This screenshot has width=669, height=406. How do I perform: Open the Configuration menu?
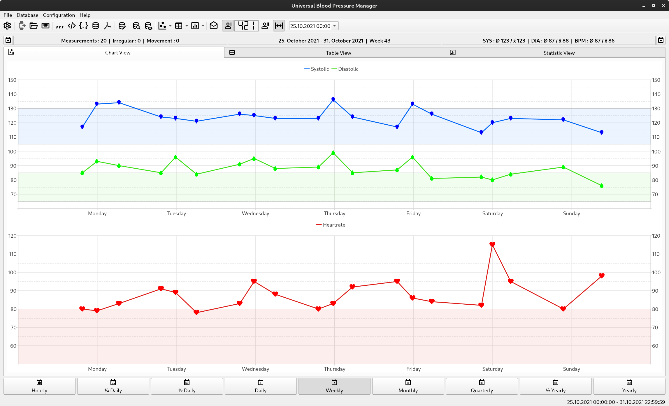[x=59, y=15]
